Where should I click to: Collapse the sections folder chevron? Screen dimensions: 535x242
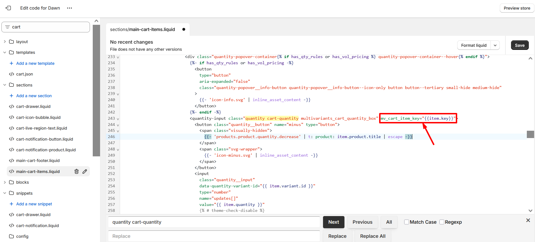click(5, 85)
